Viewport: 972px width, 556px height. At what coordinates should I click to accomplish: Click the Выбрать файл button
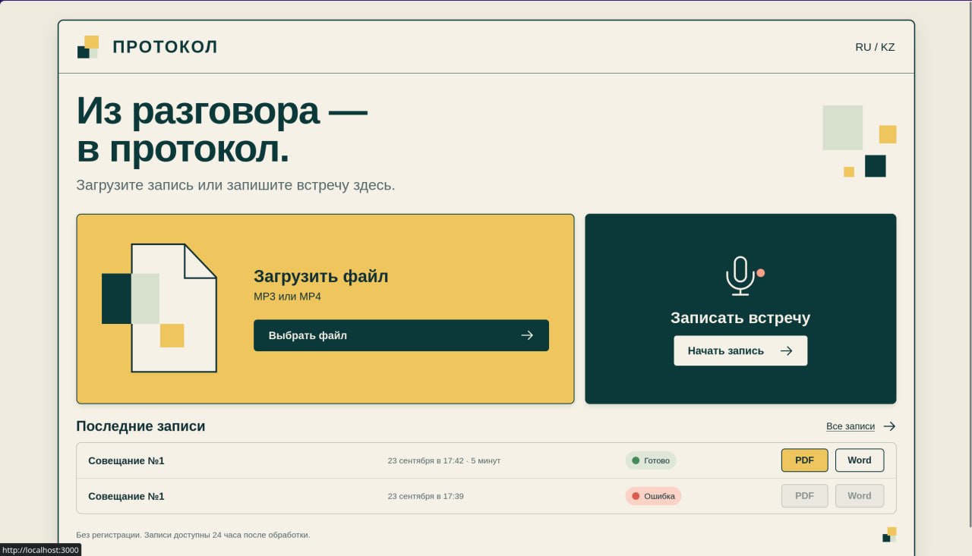[x=401, y=335]
